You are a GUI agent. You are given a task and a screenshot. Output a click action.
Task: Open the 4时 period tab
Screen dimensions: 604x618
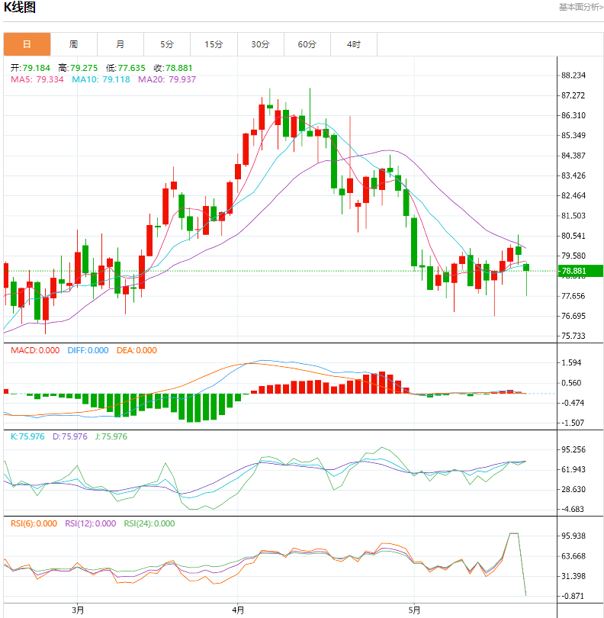353,44
